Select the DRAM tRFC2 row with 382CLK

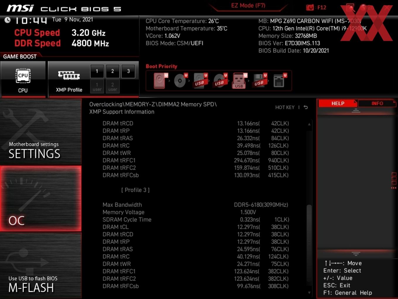coord(196,278)
